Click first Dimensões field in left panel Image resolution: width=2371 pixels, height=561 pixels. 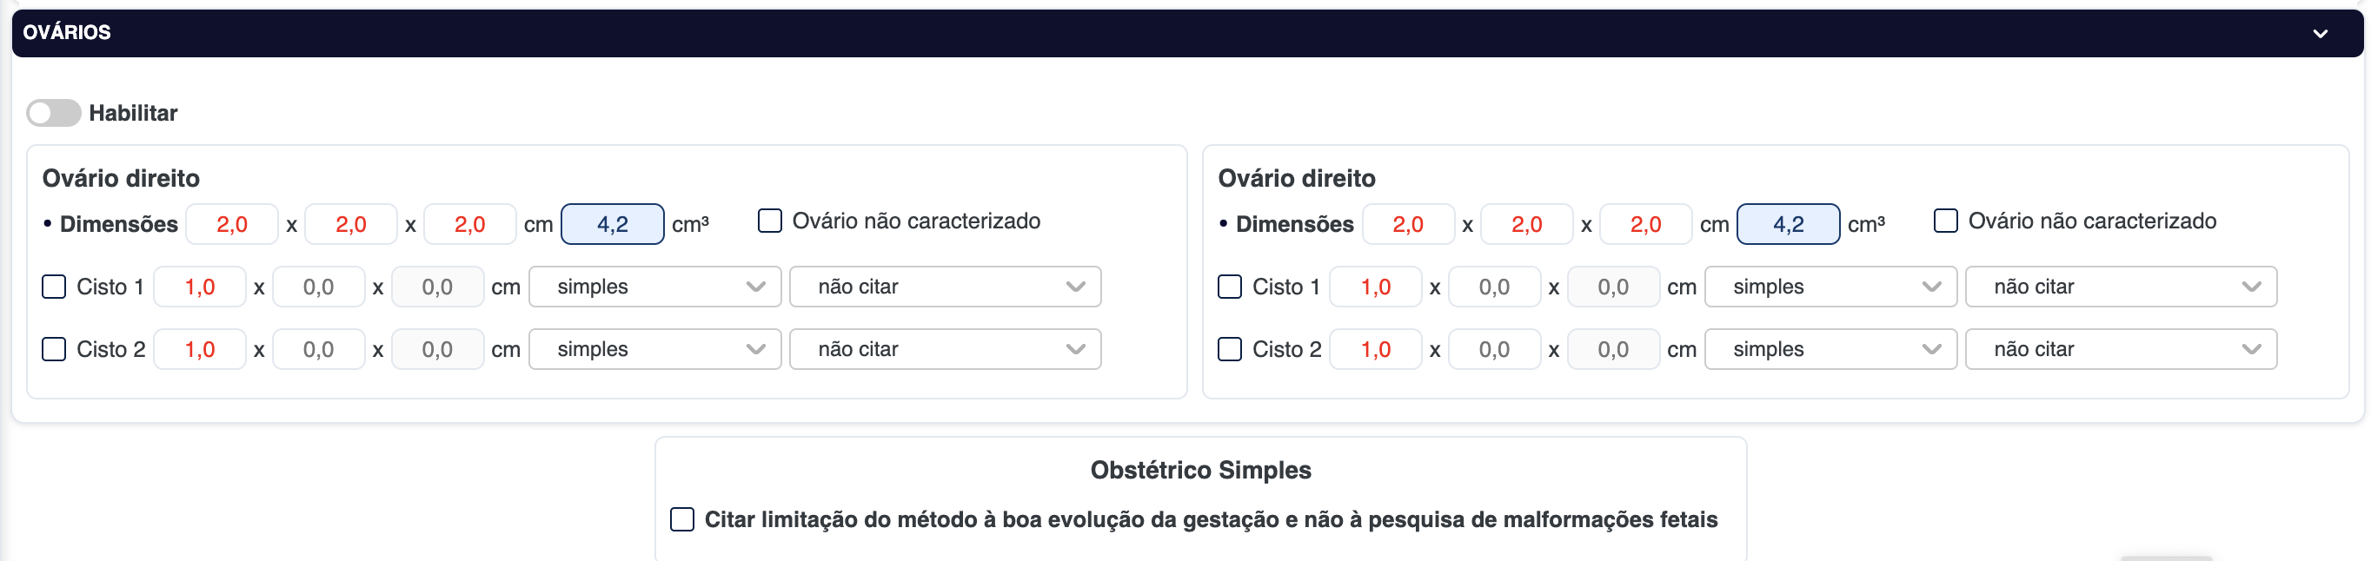point(232,224)
